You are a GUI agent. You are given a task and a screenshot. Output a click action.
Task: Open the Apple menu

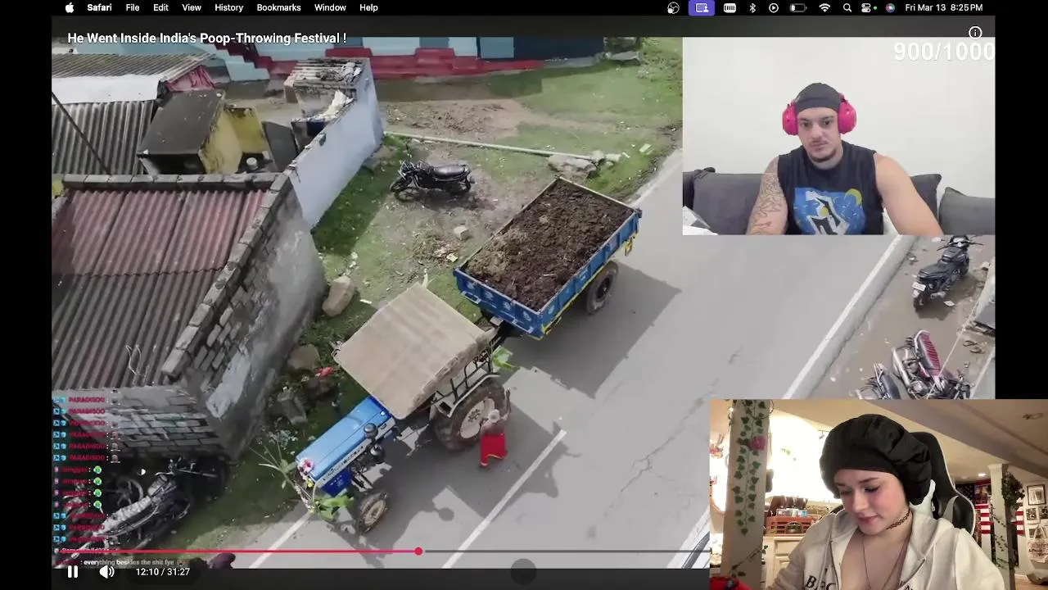pyautogui.click(x=70, y=7)
